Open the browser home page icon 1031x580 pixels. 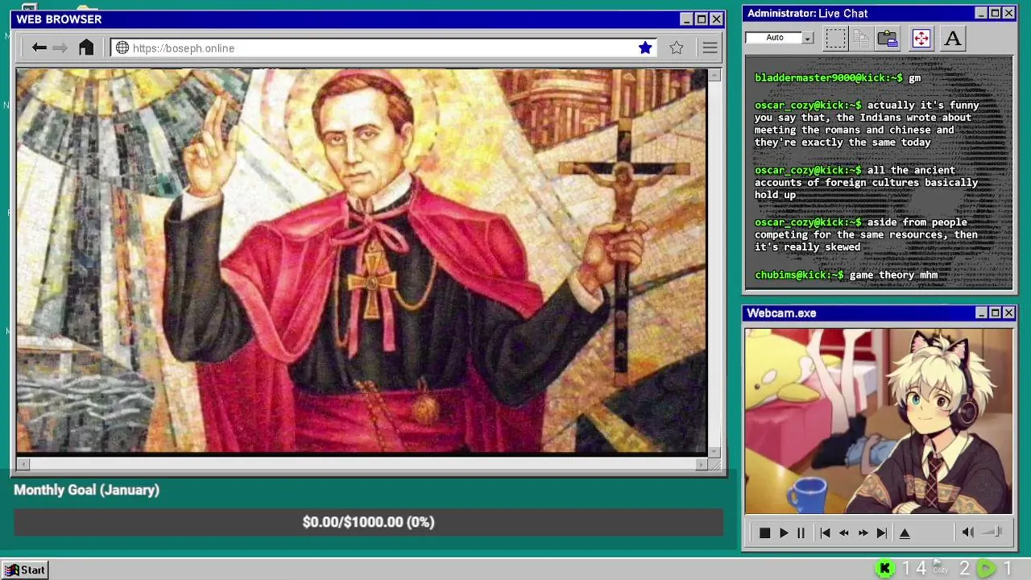(86, 48)
